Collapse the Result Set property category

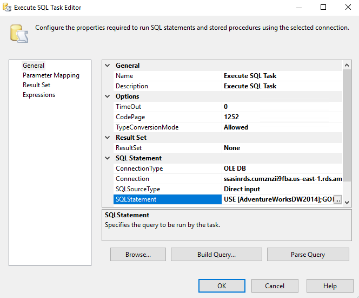[108, 138]
